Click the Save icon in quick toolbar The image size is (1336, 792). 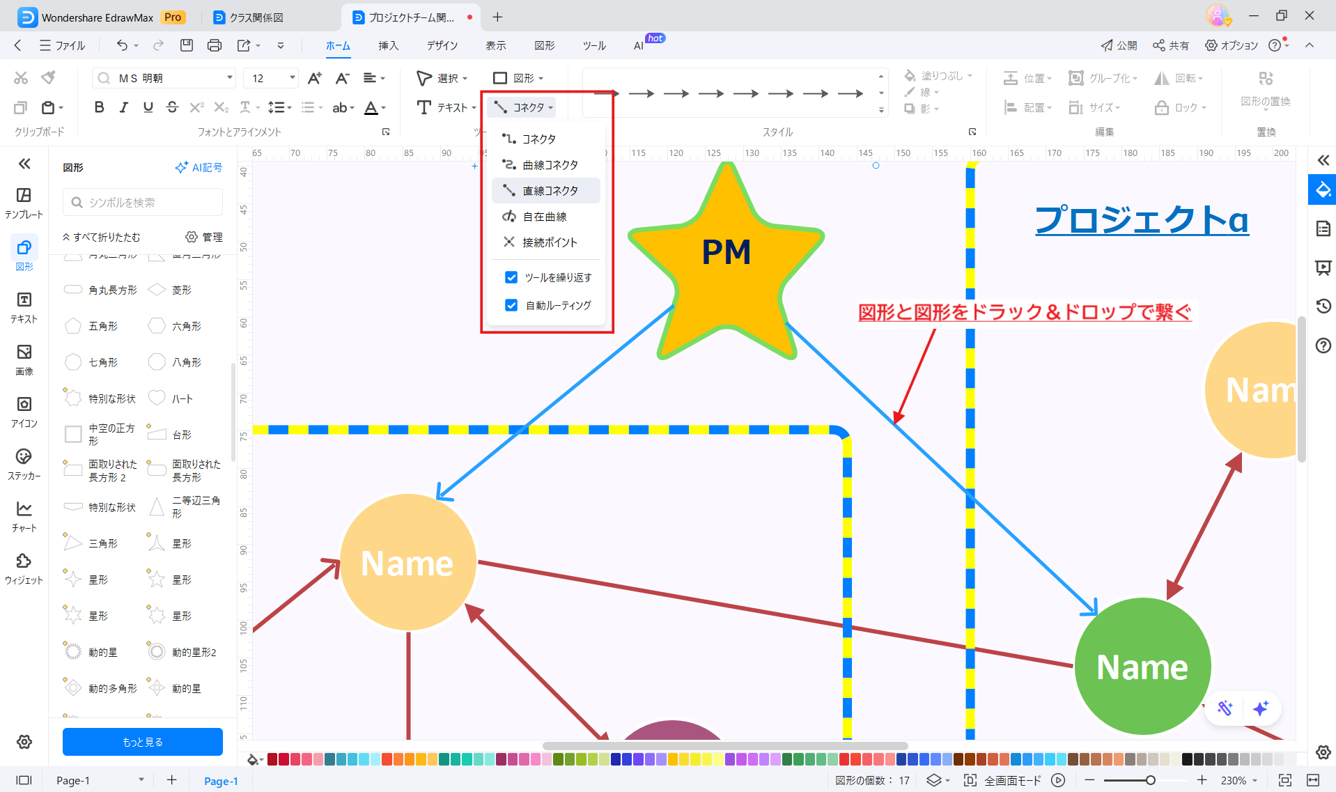click(186, 45)
